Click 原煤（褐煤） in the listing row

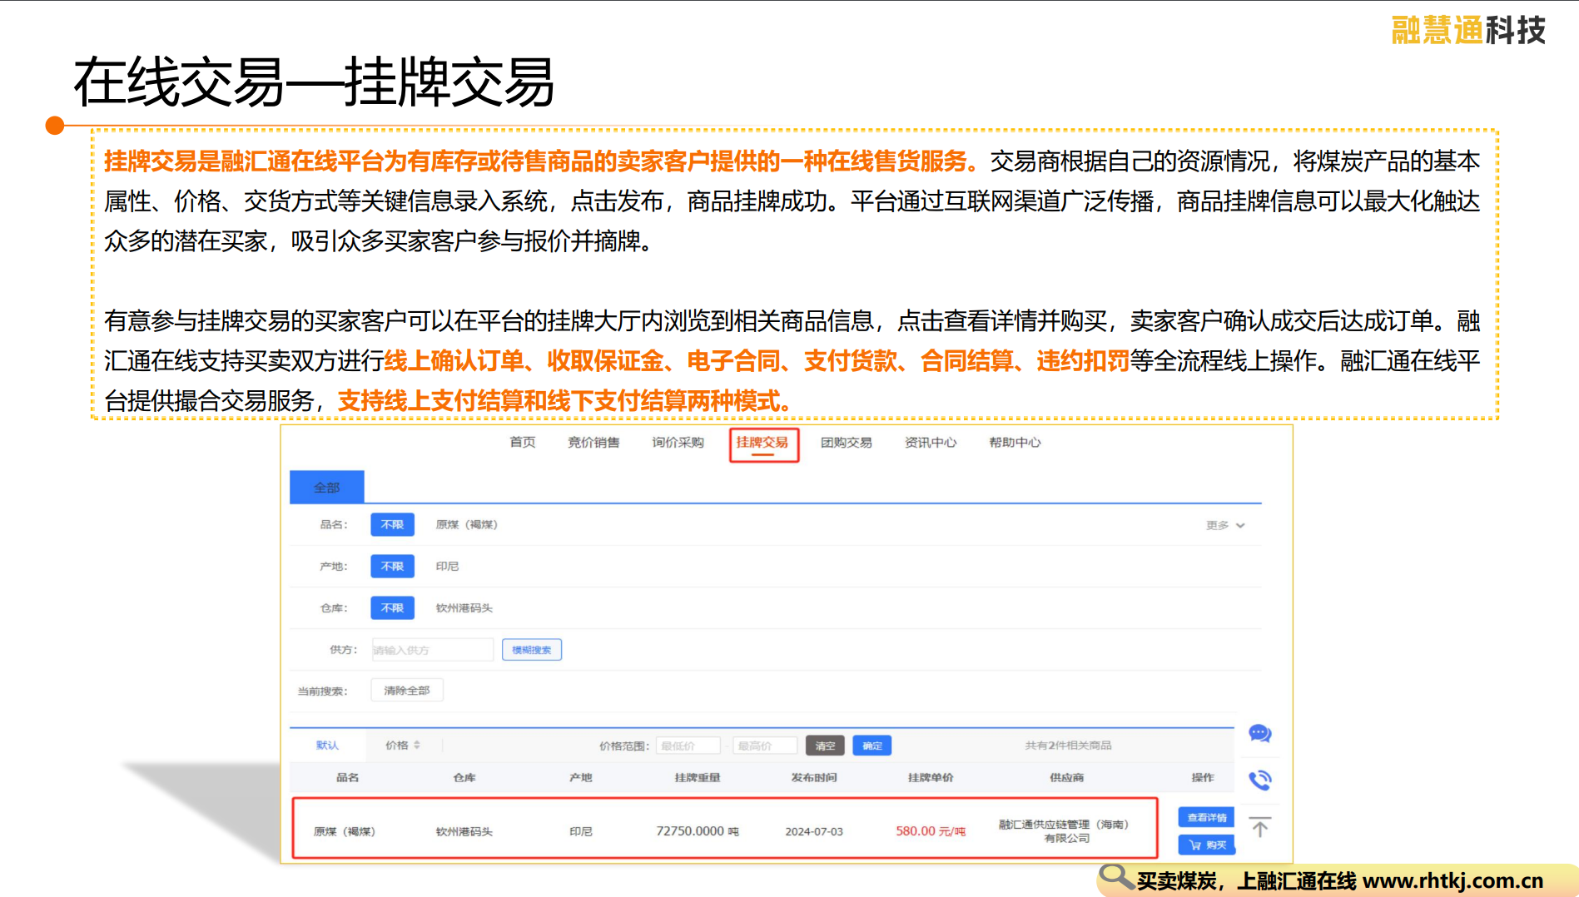pyautogui.click(x=345, y=831)
